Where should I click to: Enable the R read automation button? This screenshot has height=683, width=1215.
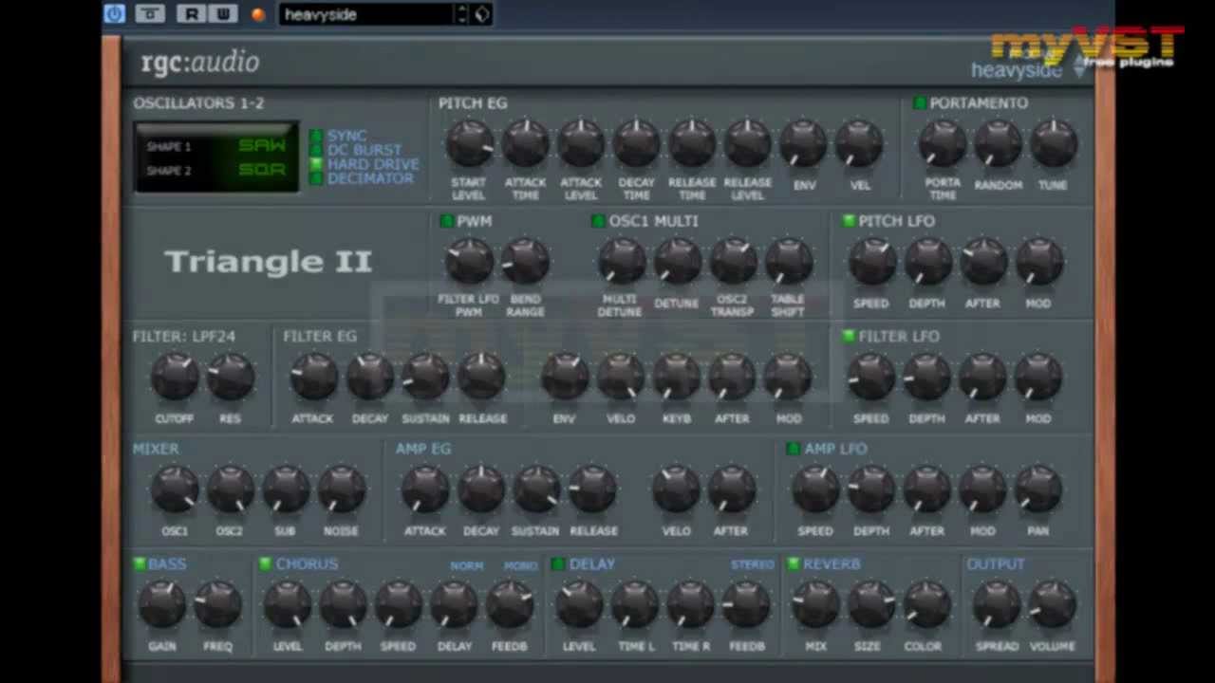pos(193,13)
